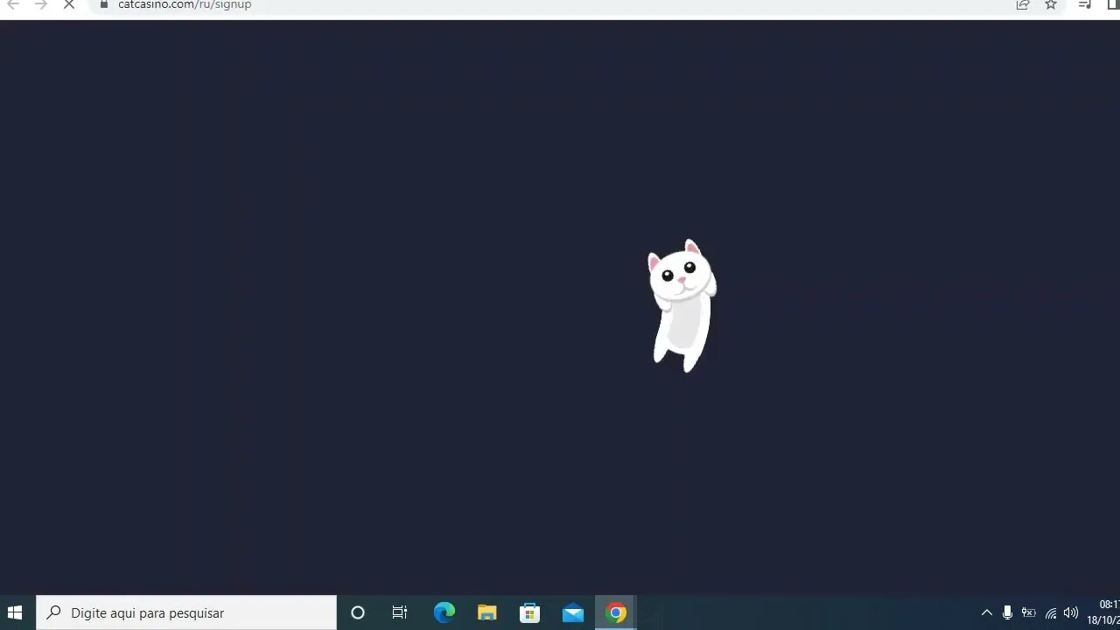This screenshot has width=1120, height=630.
Task: Open Wi-Fi network tray icon
Action: pos(1050,612)
